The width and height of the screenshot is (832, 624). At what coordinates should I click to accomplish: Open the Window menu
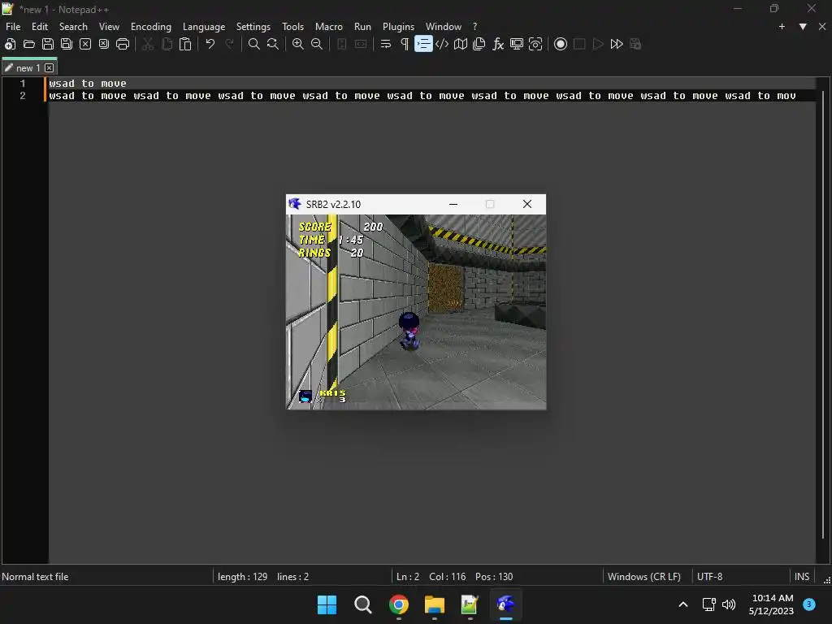tap(444, 27)
